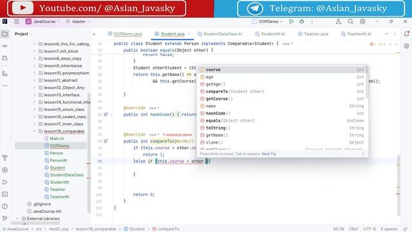Select the toString() completion suggestion
Screen dimensions: 412x232
(282, 128)
